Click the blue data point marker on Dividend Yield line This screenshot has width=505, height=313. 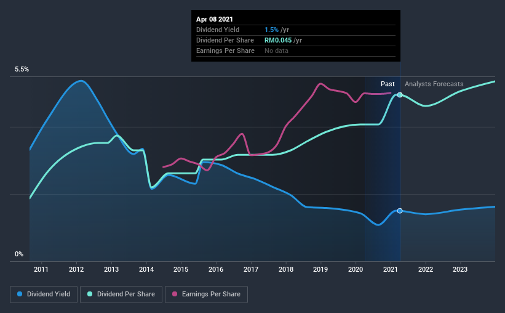(400, 211)
